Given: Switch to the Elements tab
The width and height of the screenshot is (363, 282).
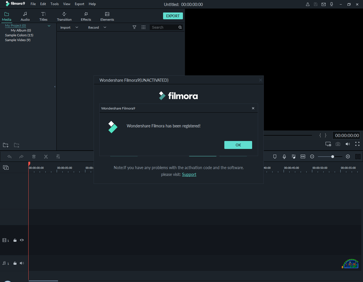Looking at the screenshot, I should click(x=107, y=17).
